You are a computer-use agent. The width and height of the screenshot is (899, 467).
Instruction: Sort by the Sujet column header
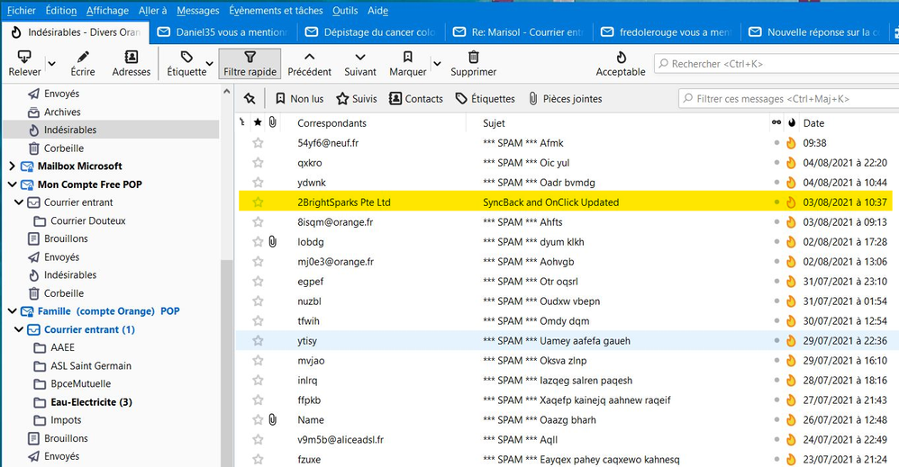[x=494, y=123]
